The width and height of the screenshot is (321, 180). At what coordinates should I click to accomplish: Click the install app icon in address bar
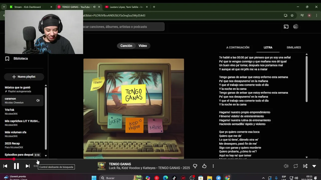click(x=286, y=15)
